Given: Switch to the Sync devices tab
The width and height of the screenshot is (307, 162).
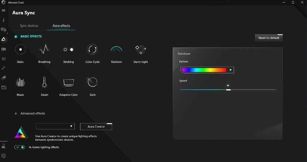Looking at the screenshot, I should coord(29,26).
